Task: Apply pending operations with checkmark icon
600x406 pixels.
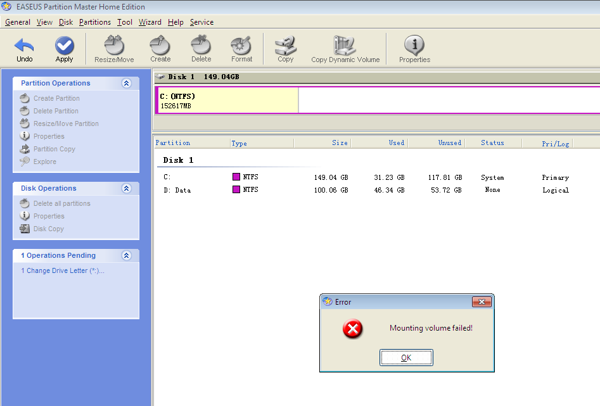Action: pyautogui.click(x=64, y=46)
